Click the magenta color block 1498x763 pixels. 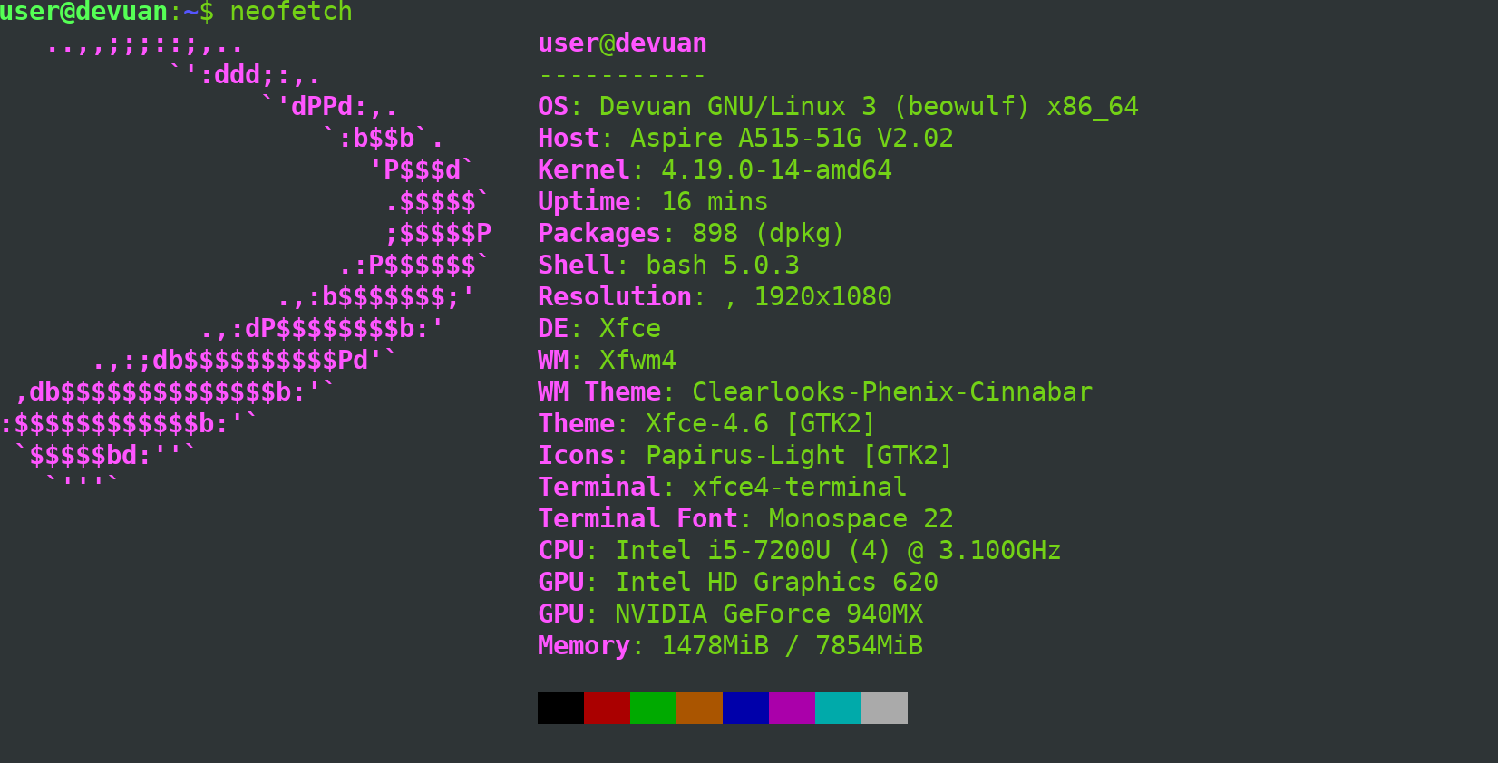click(x=792, y=708)
